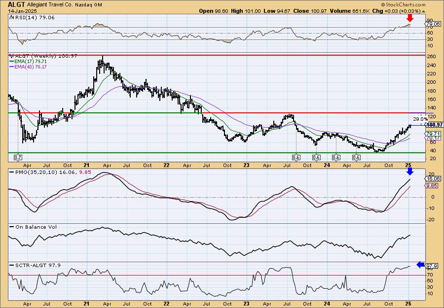Viewport: 444px width, 308px height.
Task: Click the 200 price axis label
Action: pos(432,82)
